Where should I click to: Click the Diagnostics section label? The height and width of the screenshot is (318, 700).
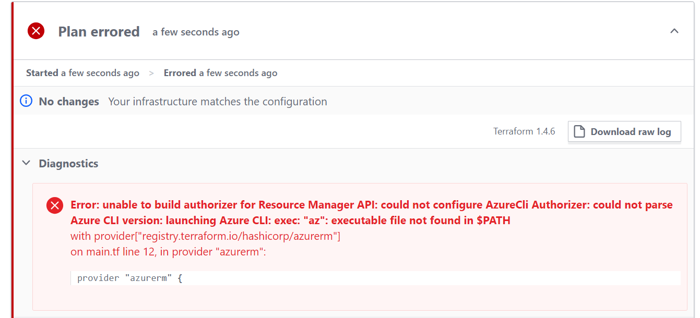68,164
